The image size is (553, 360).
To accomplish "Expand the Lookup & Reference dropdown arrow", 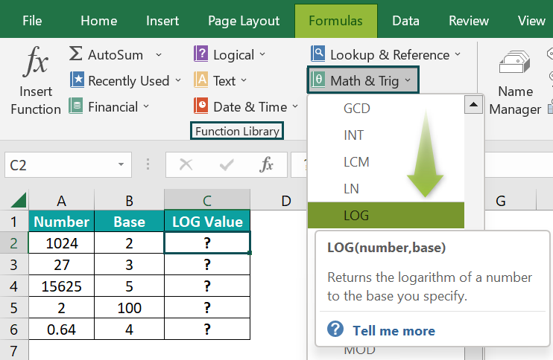I will coord(458,54).
